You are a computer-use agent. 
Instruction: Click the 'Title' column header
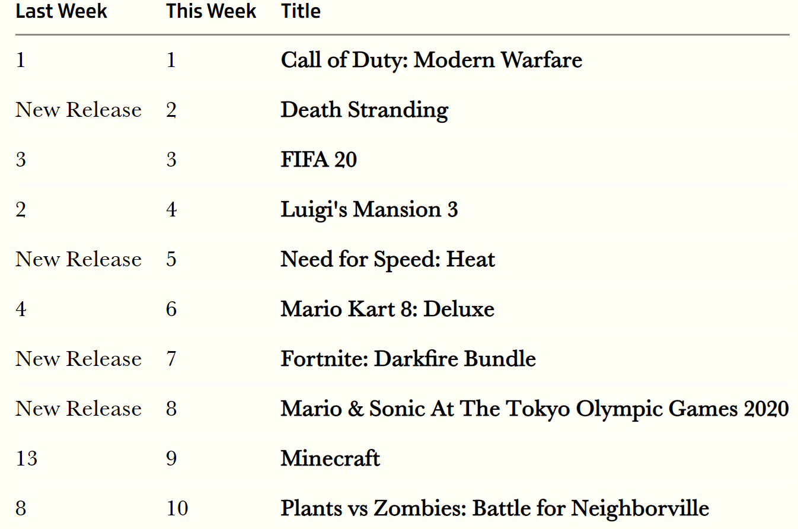(301, 11)
